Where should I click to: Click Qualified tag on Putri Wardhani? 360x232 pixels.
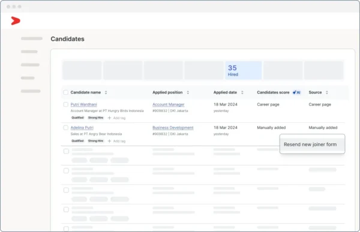point(77,117)
